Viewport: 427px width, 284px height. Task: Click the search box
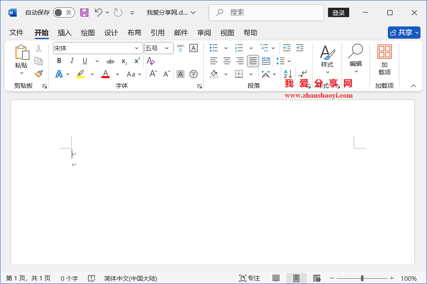click(266, 13)
